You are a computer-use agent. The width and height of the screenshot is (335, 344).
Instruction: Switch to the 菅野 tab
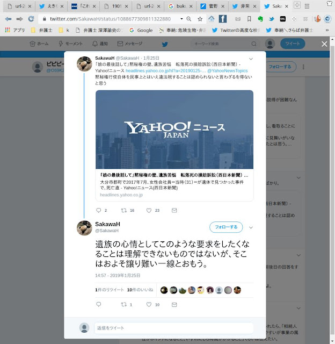(212, 6)
